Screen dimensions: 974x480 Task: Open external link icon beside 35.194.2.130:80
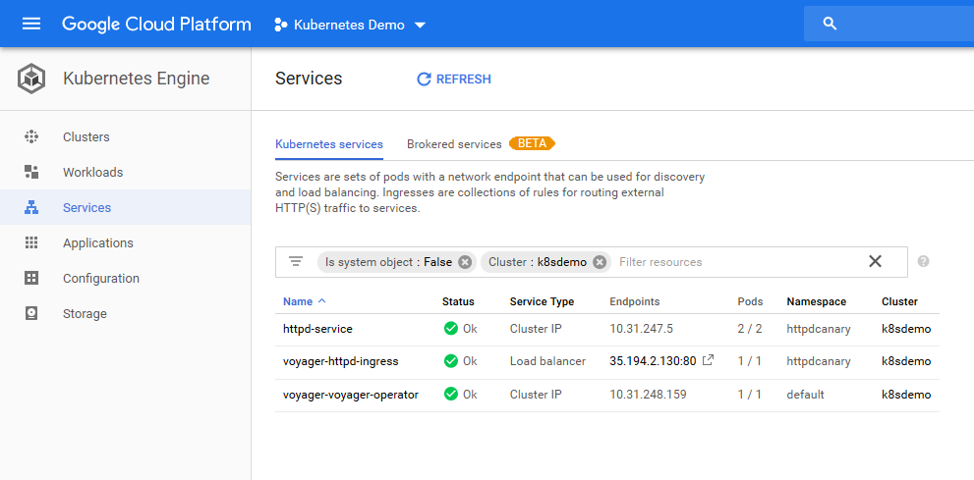tap(709, 361)
